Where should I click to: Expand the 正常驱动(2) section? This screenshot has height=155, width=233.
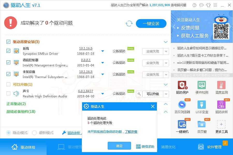[x=166, y=104]
